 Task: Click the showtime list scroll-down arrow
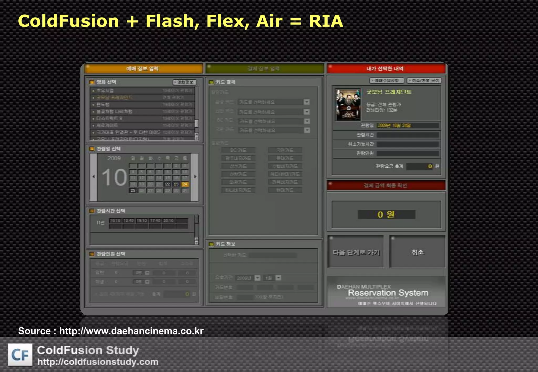[x=196, y=243]
